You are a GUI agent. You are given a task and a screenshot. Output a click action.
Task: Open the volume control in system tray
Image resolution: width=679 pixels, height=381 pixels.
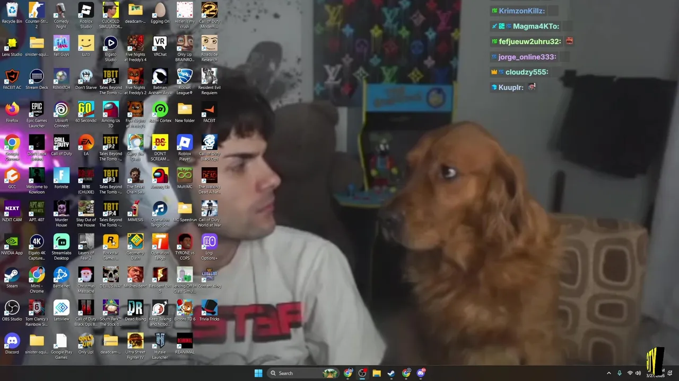click(638, 373)
